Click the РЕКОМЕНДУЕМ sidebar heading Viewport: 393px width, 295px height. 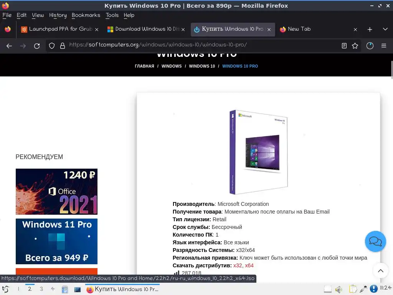(x=39, y=157)
